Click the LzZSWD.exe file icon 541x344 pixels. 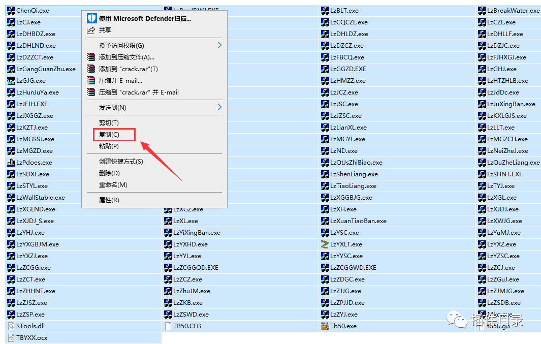(168, 315)
